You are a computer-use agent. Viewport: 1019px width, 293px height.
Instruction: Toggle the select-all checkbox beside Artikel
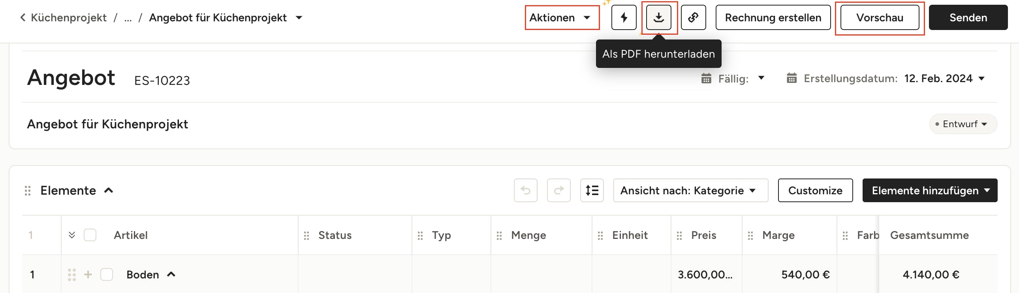click(x=90, y=235)
